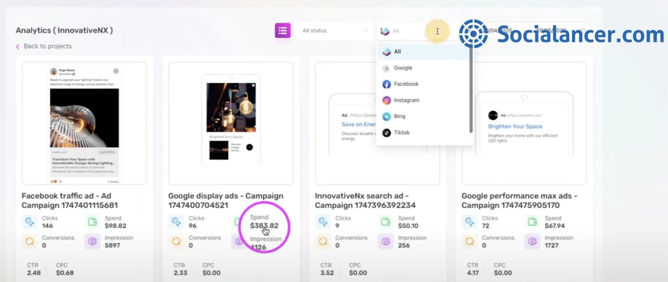Click the 146 clicks value
Screen dimensions: 668x282
(x=47, y=226)
